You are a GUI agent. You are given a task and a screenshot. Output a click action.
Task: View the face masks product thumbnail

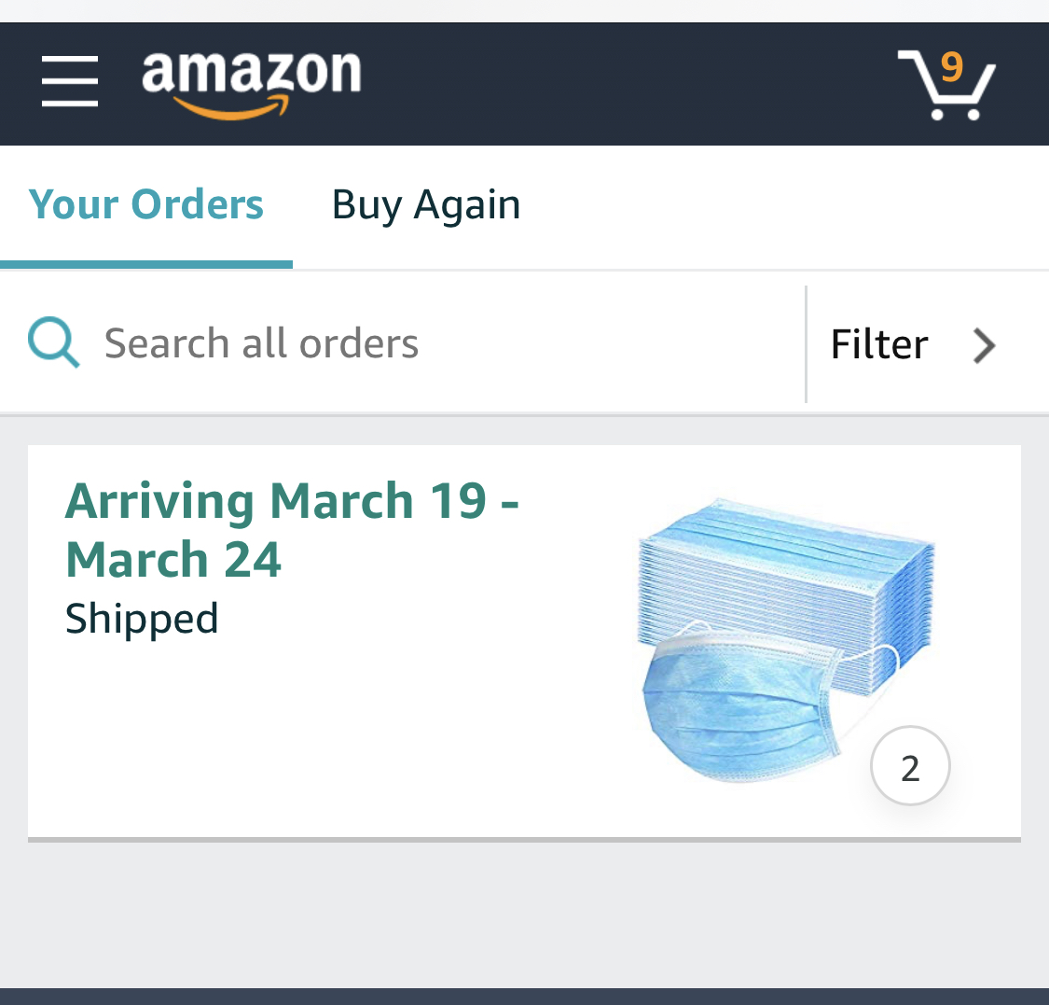tap(788, 644)
